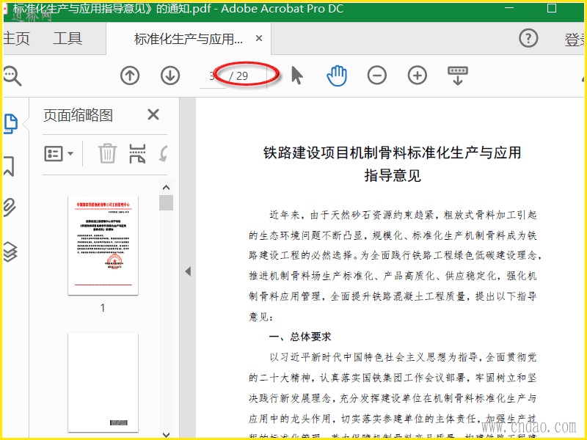The image size is (587, 440).
Task: Select the 标准化生产与应用 document tab
Action: [189, 39]
